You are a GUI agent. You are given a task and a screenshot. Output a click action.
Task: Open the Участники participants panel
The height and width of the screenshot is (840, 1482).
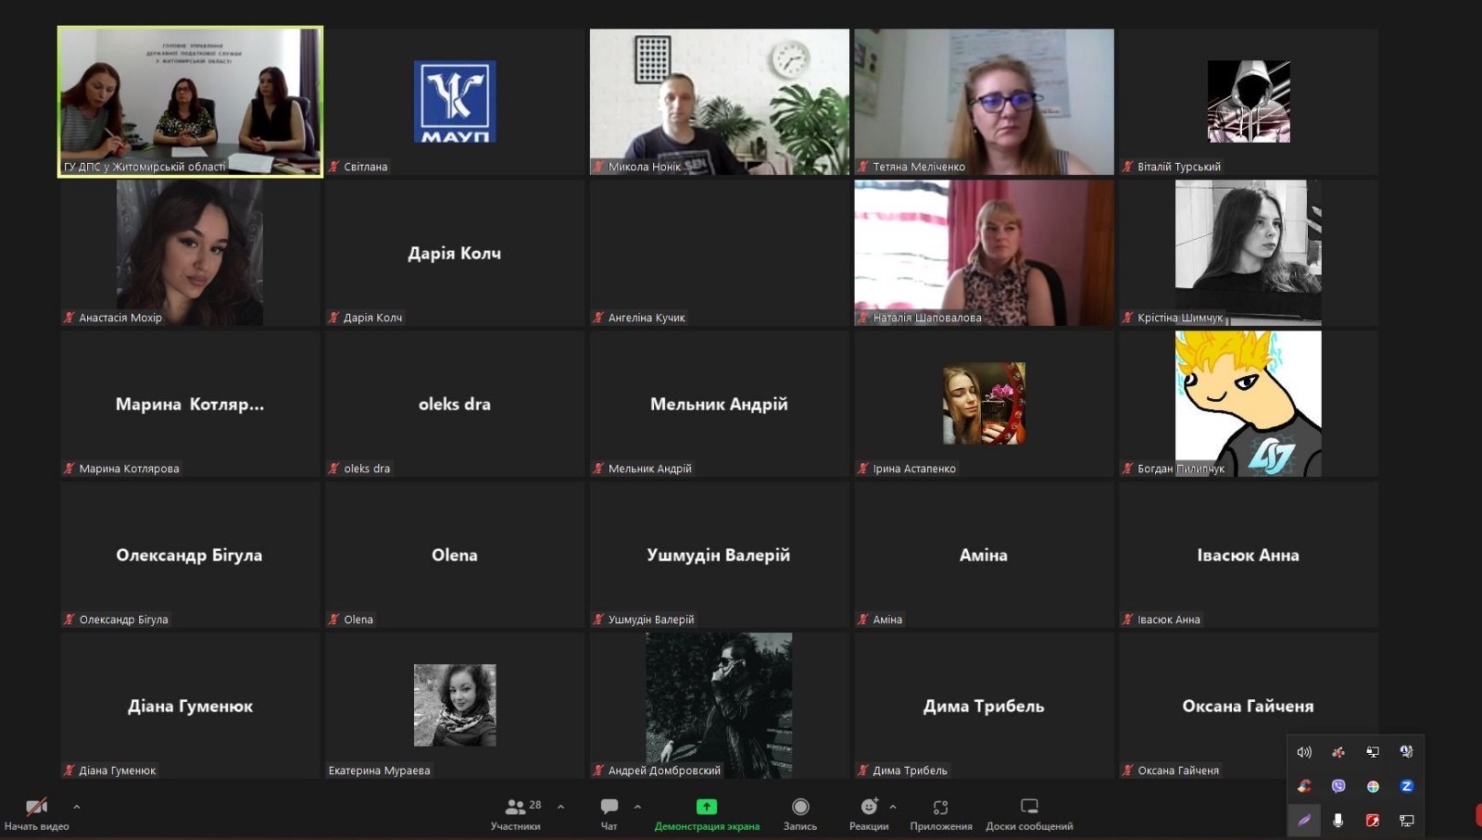pyautogui.click(x=515, y=812)
